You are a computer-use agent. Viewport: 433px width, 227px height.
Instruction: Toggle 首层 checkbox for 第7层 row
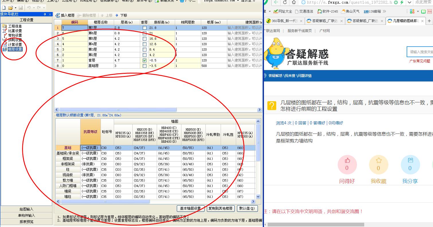click(144, 28)
